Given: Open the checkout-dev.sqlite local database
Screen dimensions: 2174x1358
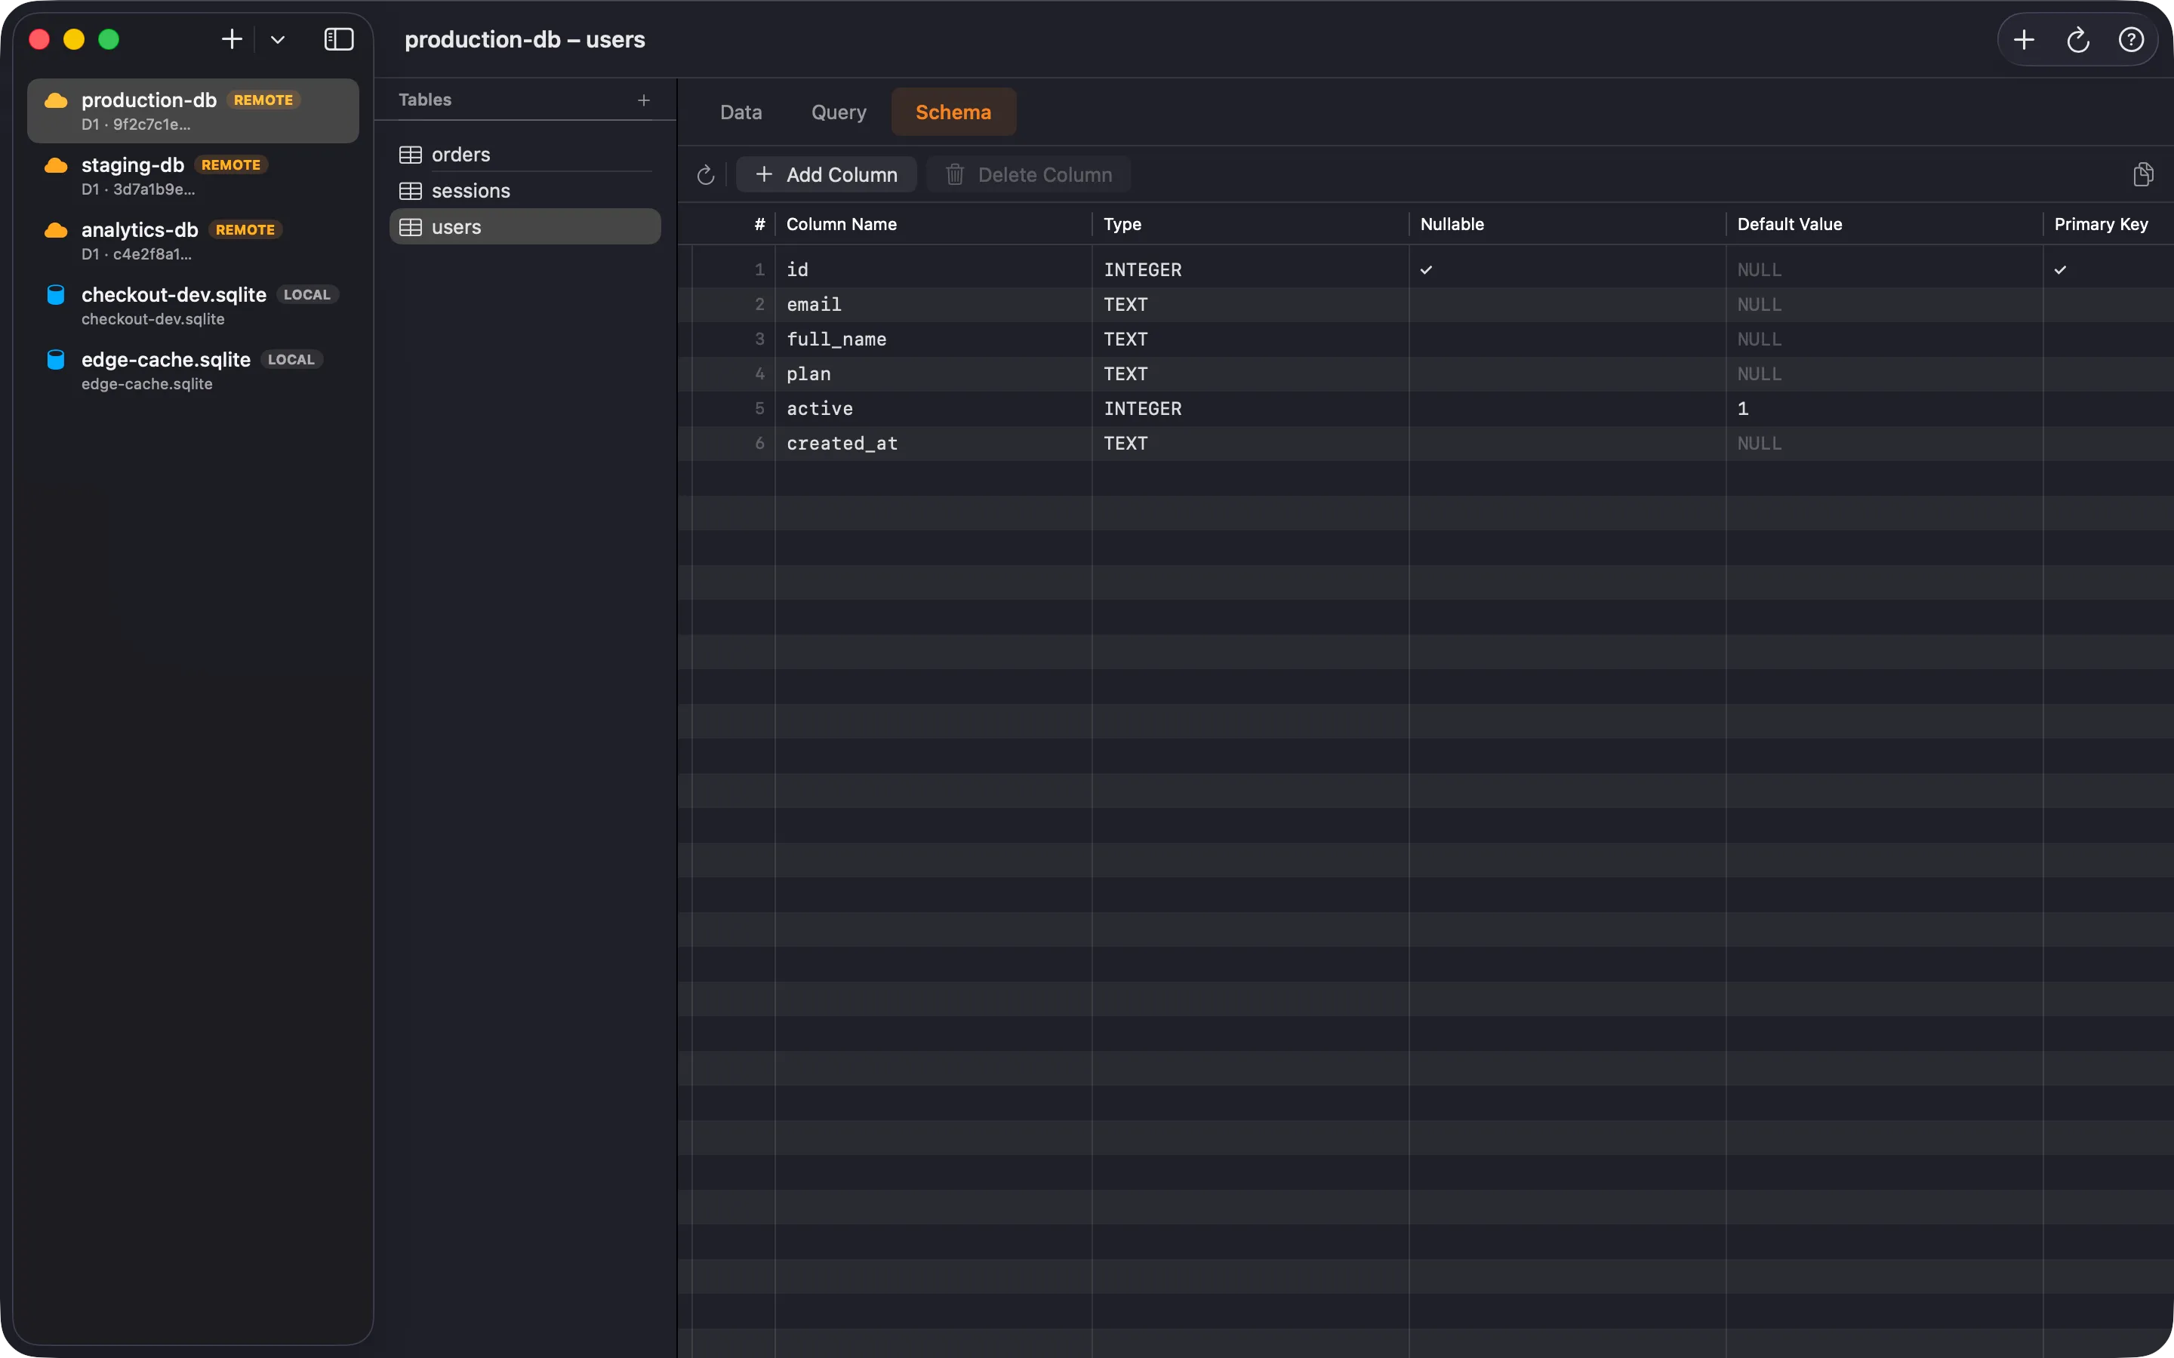Looking at the screenshot, I should [x=193, y=306].
